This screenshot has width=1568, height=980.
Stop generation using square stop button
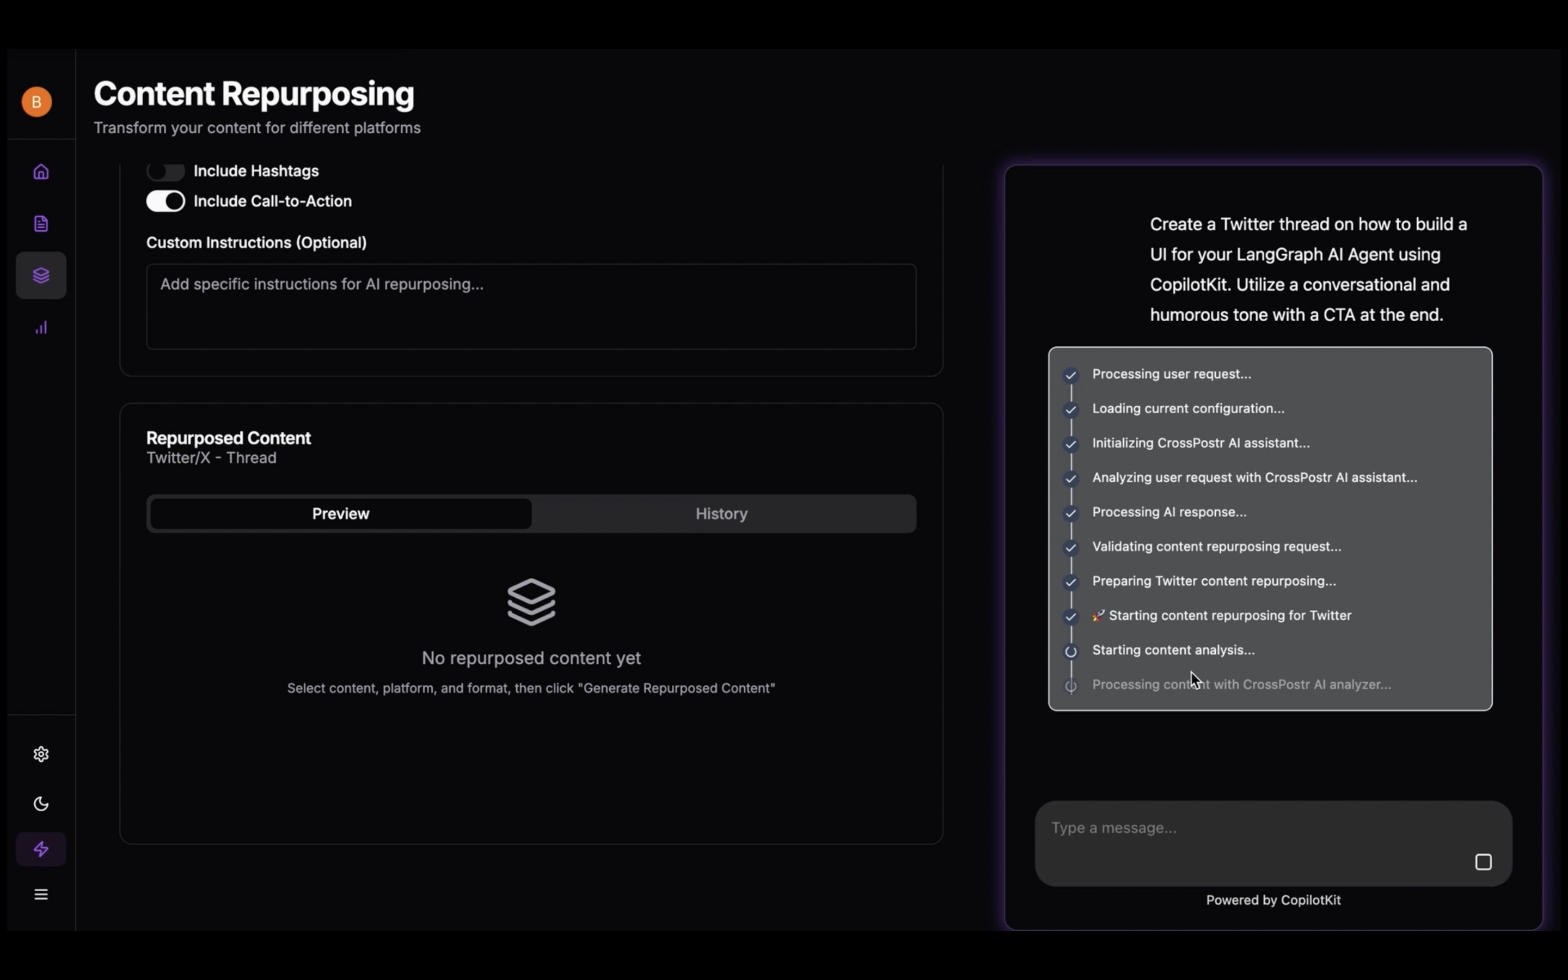point(1483,862)
